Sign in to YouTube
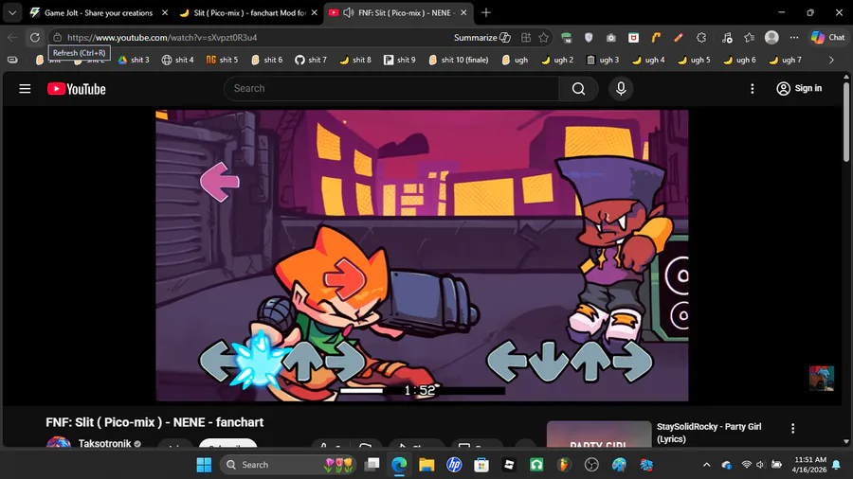 (x=799, y=89)
